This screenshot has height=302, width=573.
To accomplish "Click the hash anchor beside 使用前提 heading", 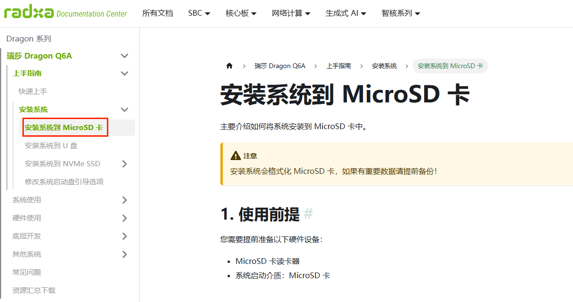I will coord(308,214).
